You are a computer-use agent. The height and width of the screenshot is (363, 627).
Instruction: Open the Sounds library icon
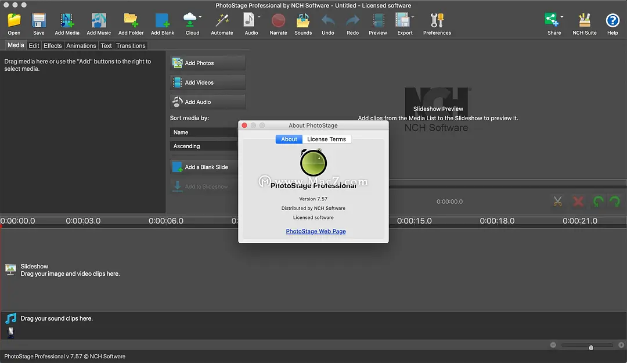coord(302,20)
